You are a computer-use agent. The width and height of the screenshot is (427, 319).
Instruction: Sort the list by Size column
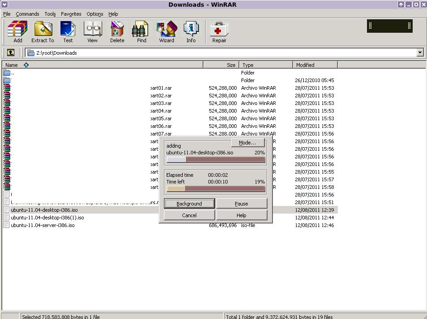[x=221, y=65]
